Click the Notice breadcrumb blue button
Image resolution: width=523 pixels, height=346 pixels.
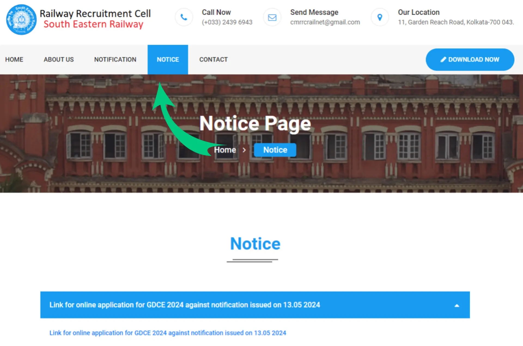pos(275,149)
